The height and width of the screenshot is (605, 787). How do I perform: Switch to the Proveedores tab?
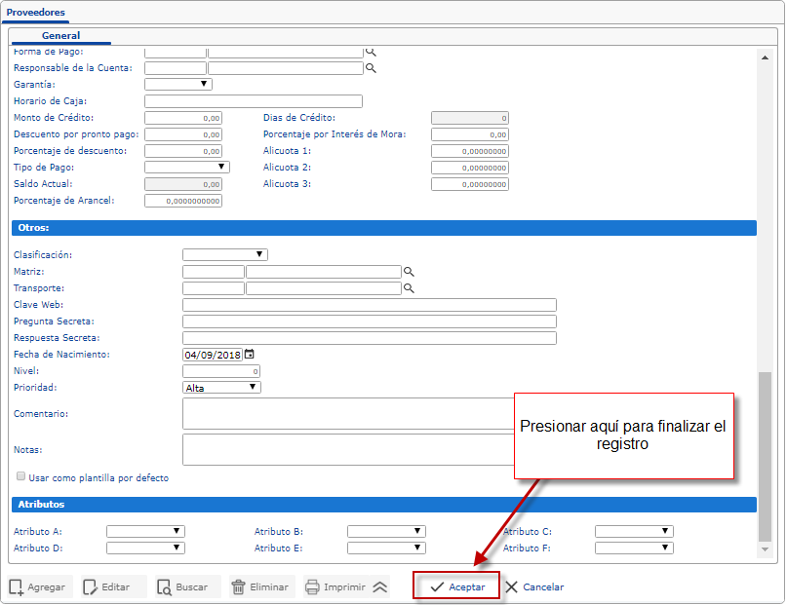pyautogui.click(x=36, y=13)
